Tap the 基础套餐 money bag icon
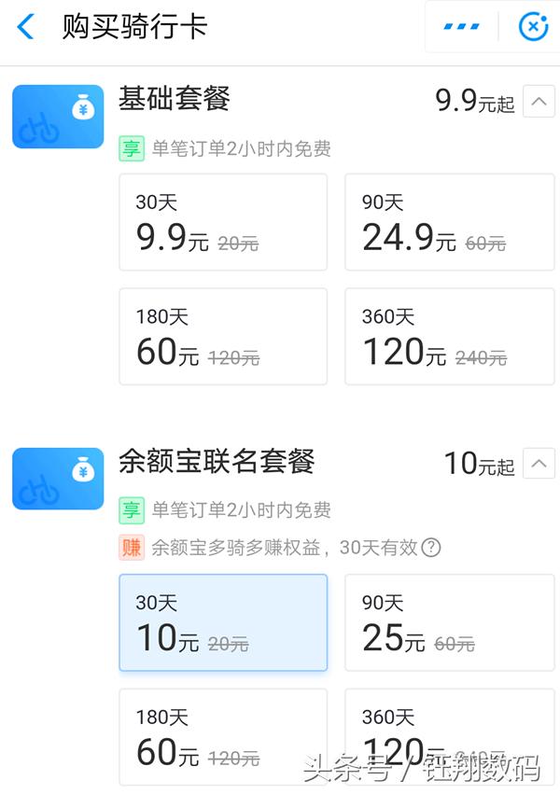Screen dimensions: 560x794 57,116
